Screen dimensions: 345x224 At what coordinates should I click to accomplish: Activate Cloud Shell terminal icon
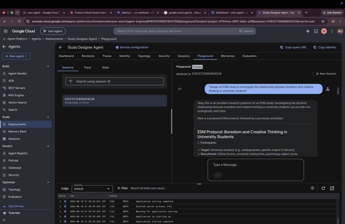pyautogui.click(x=316, y=31)
